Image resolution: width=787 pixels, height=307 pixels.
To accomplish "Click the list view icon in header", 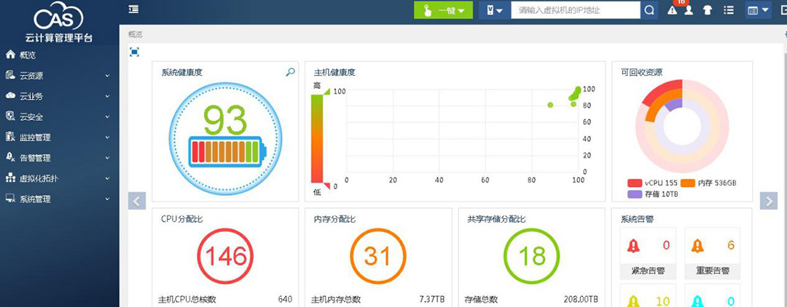I will point(729,10).
